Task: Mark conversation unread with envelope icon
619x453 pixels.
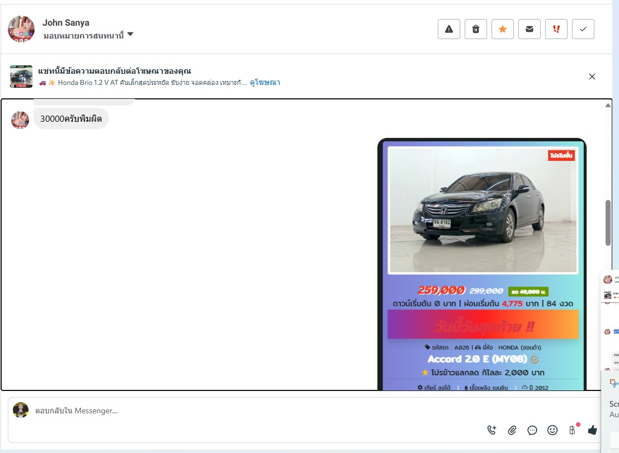Action: click(x=530, y=29)
